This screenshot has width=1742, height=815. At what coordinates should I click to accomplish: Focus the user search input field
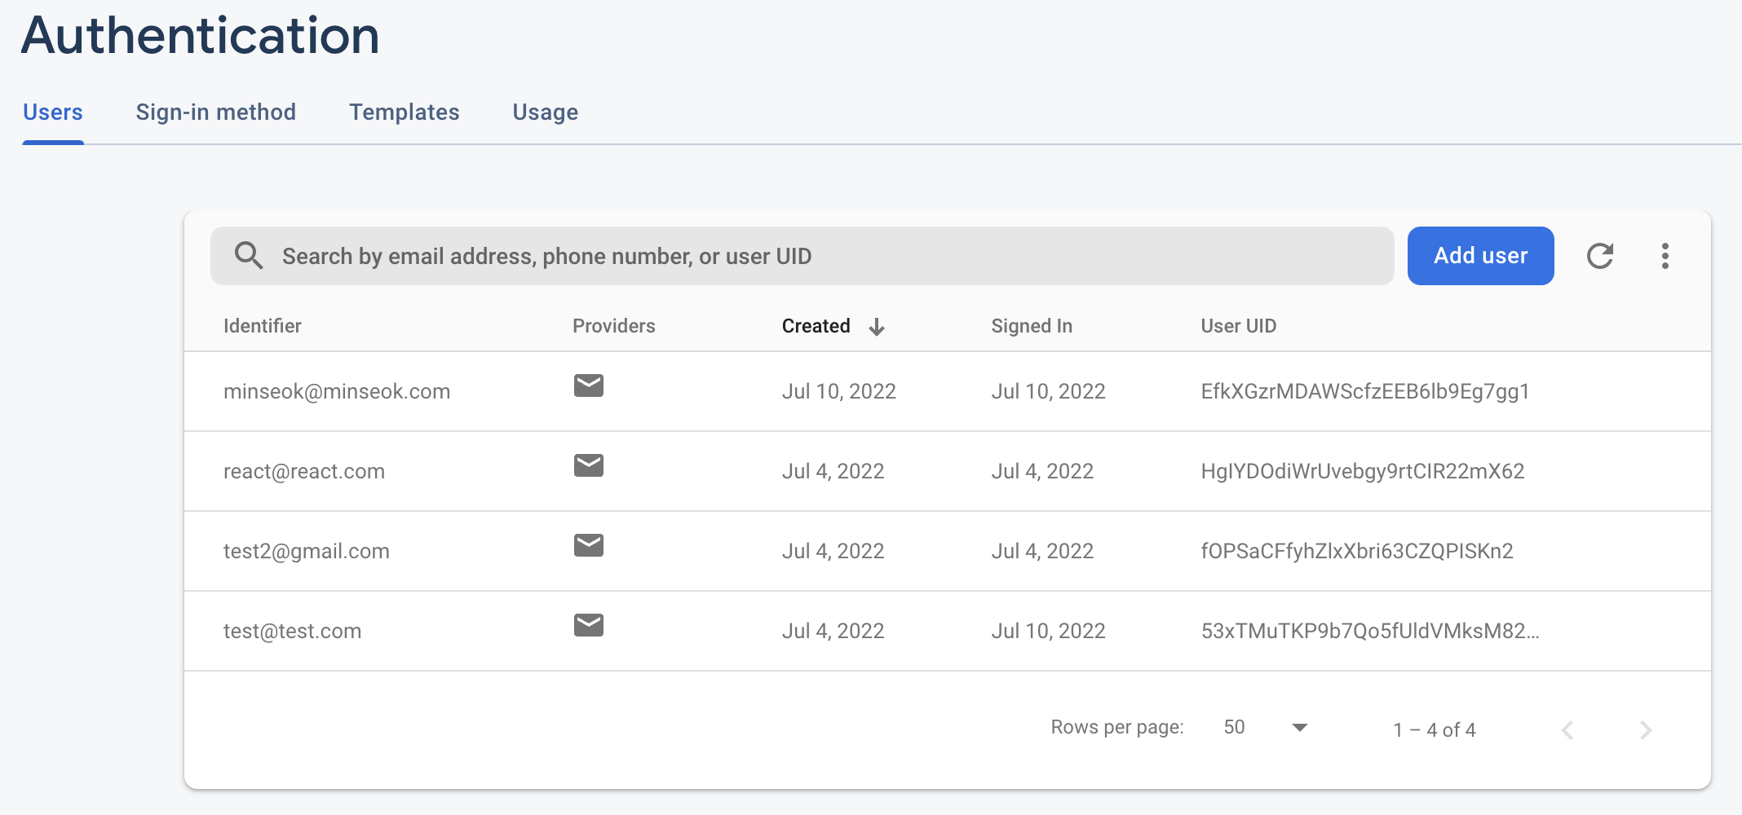(x=816, y=256)
